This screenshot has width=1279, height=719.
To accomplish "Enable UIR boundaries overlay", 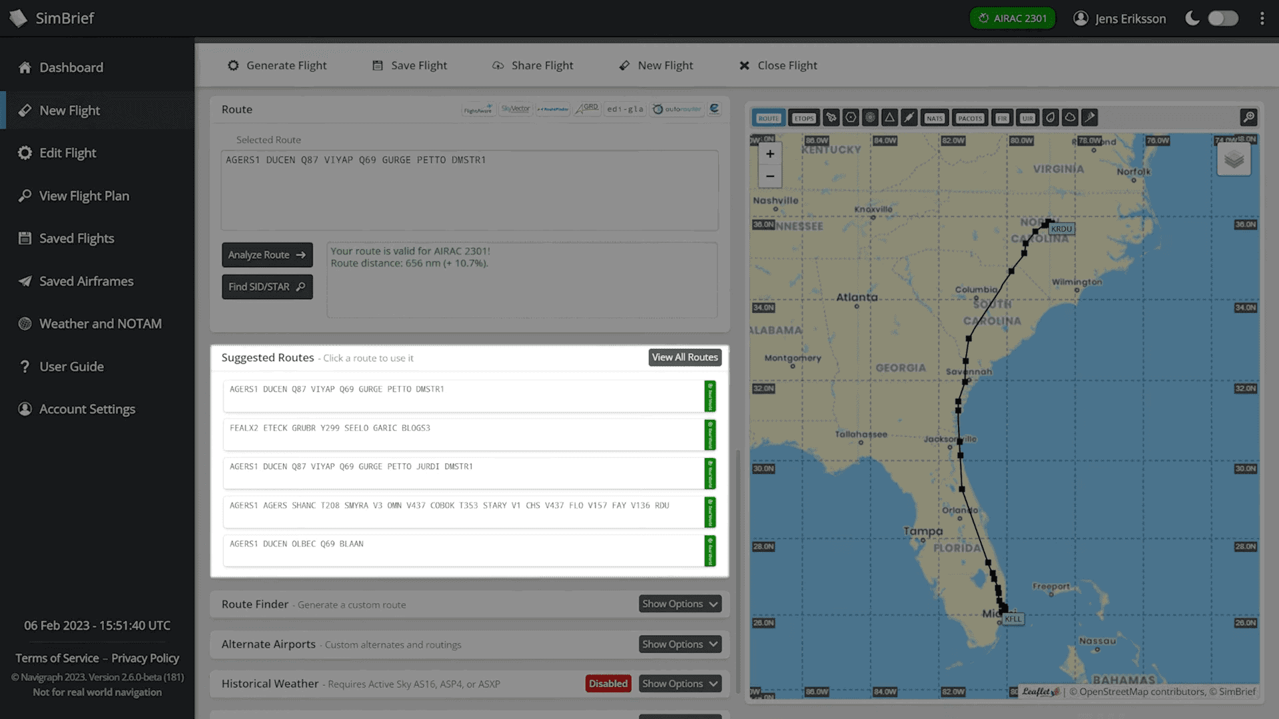I will pyautogui.click(x=1027, y=118).
